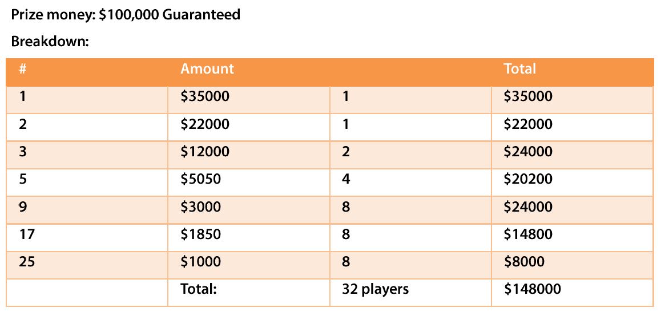
Task: Select the "Total" column header
Action: [519, 69]
